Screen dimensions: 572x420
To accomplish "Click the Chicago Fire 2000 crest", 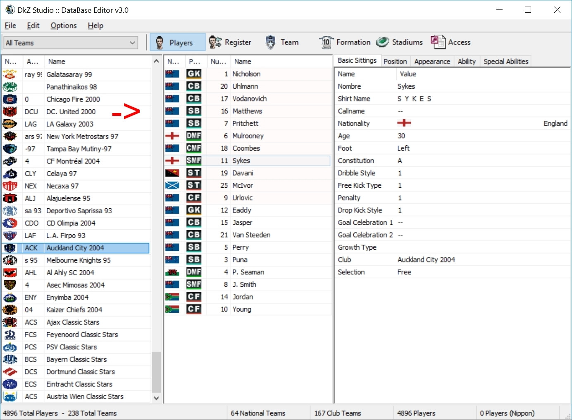I will 10,99.
